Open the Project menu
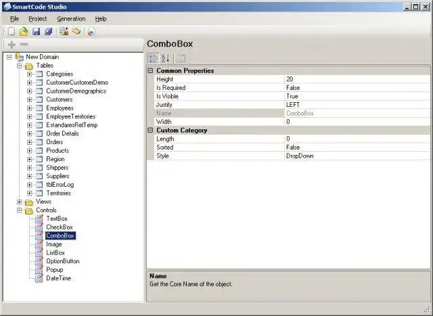 (38, 19)
